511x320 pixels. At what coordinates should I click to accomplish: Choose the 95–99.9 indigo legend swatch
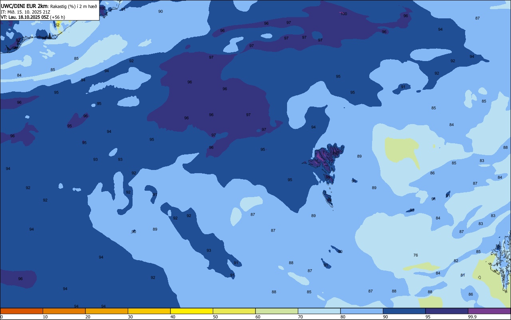(447, 311)
